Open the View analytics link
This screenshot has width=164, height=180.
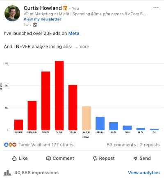tap(144, 173)
